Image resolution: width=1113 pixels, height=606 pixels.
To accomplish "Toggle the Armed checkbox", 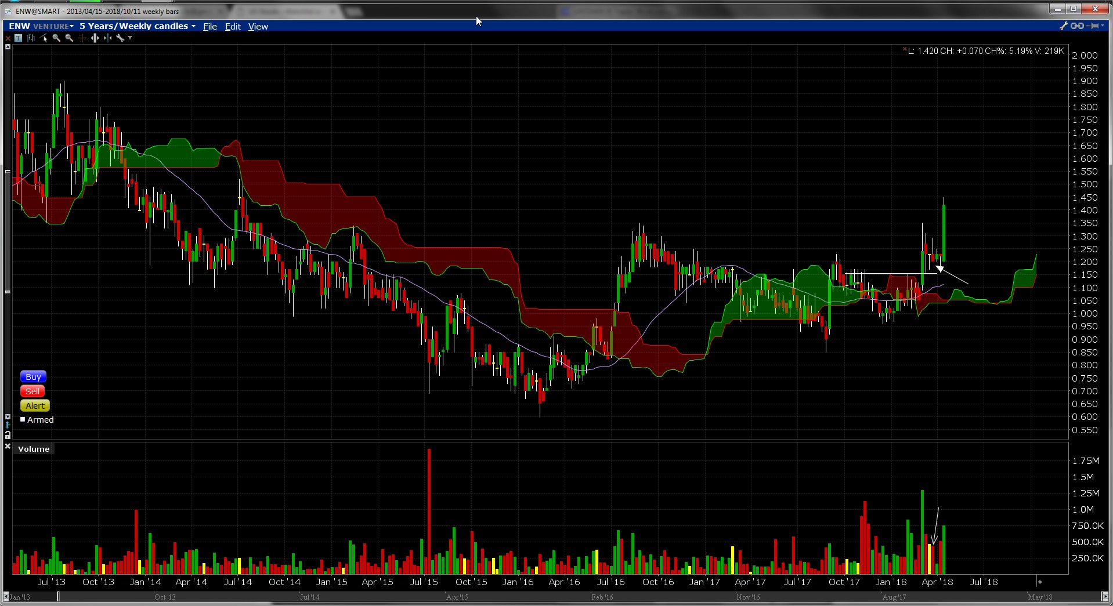I will 23,419.
